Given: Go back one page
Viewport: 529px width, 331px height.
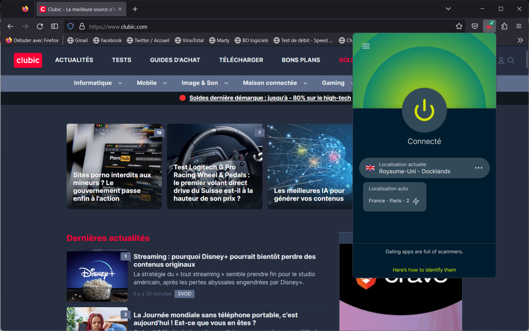Looking at the screenshot, I should tap(11, 26).
